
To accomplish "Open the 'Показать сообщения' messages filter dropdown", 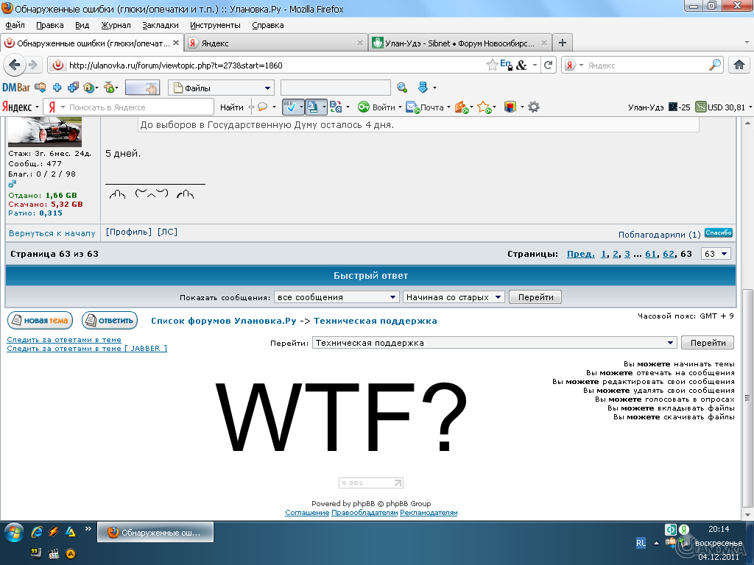I will pyautogui.click(x=337, y=296).
